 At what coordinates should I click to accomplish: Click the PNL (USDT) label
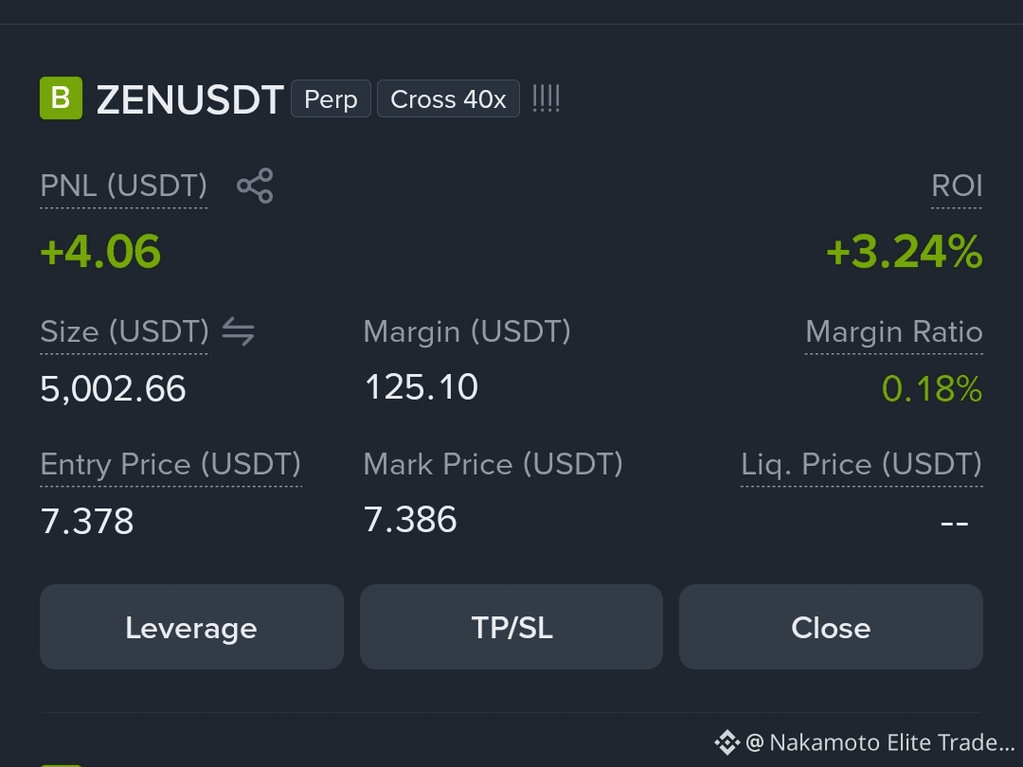(x=124, y=186)
